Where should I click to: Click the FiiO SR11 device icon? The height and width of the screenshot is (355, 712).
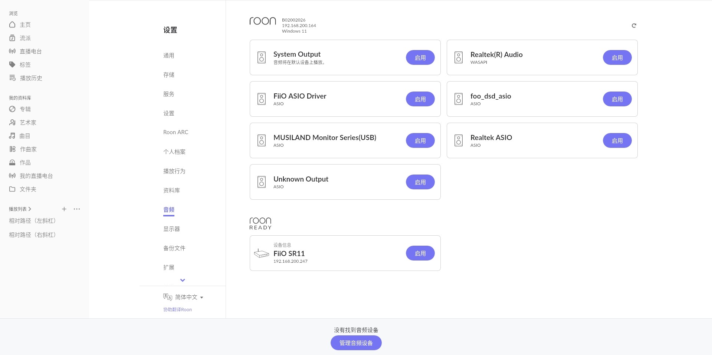pos(261,253)
